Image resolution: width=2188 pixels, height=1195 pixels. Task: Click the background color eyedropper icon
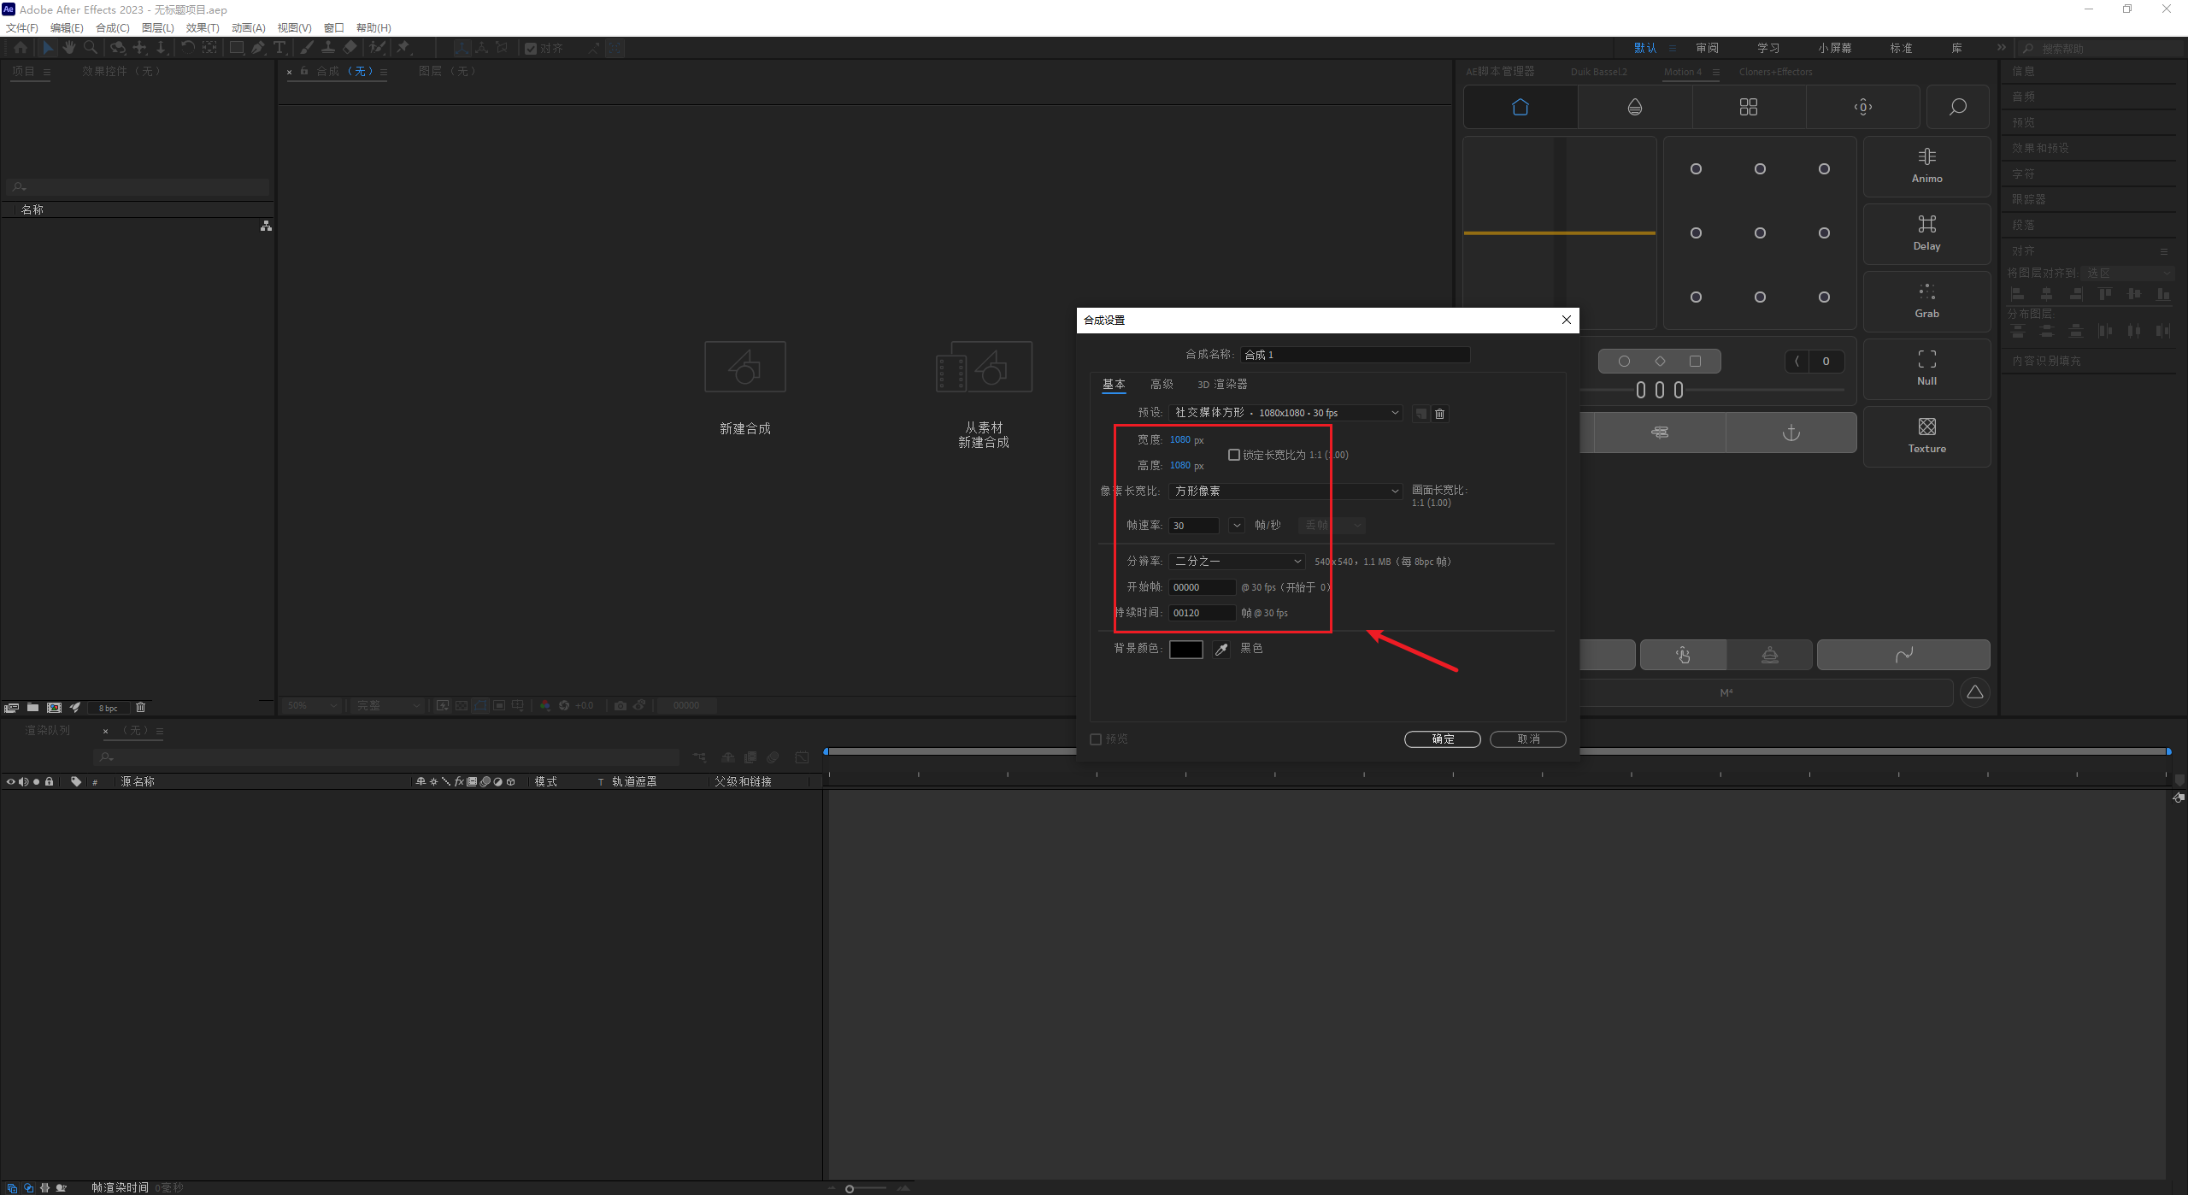coord(1221,650)
